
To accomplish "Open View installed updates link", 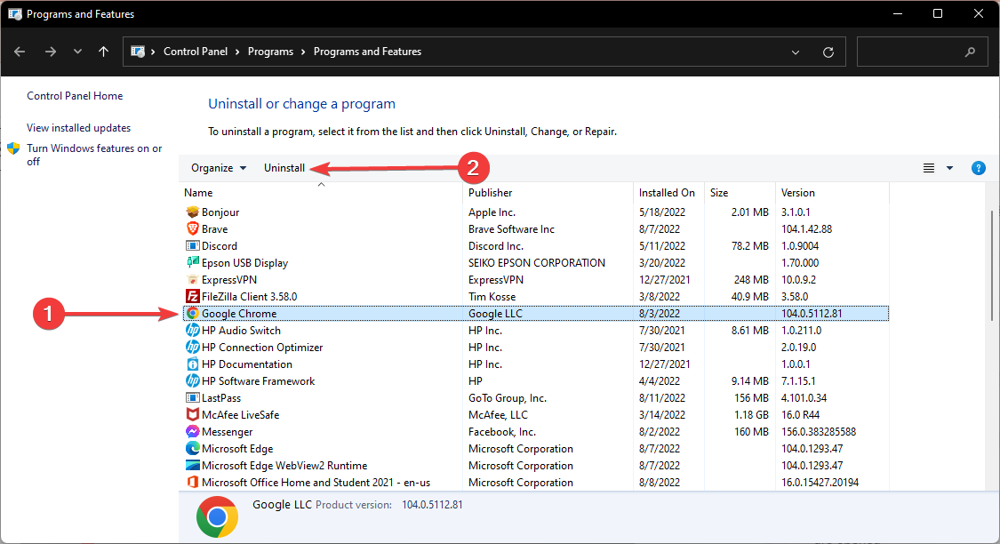I will (78, 128).
